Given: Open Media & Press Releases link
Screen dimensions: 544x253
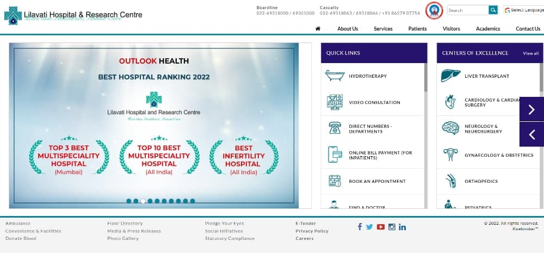Looking at the screenshot, I should coord(134,231).
